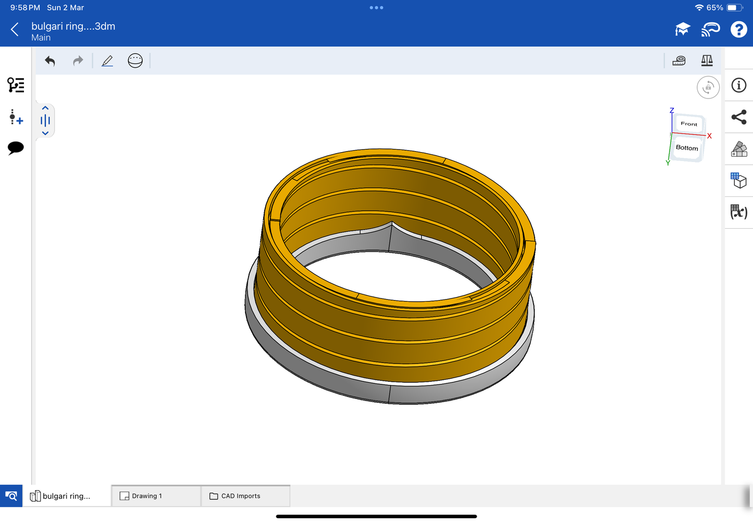
Task: Undo the last action
Action: click(x=50, y=61)
